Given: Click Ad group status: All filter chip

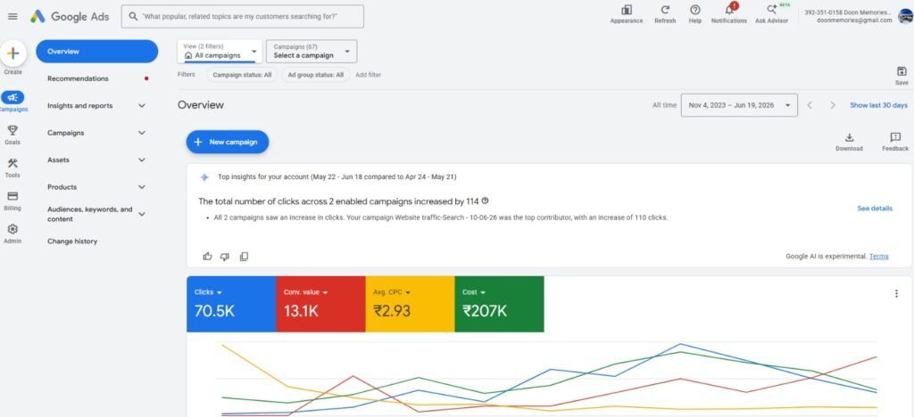Looking at the screenshot, I should click(315, 75).
